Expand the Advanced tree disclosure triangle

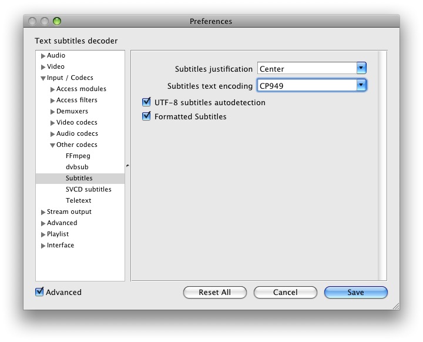tap(43, 223)
